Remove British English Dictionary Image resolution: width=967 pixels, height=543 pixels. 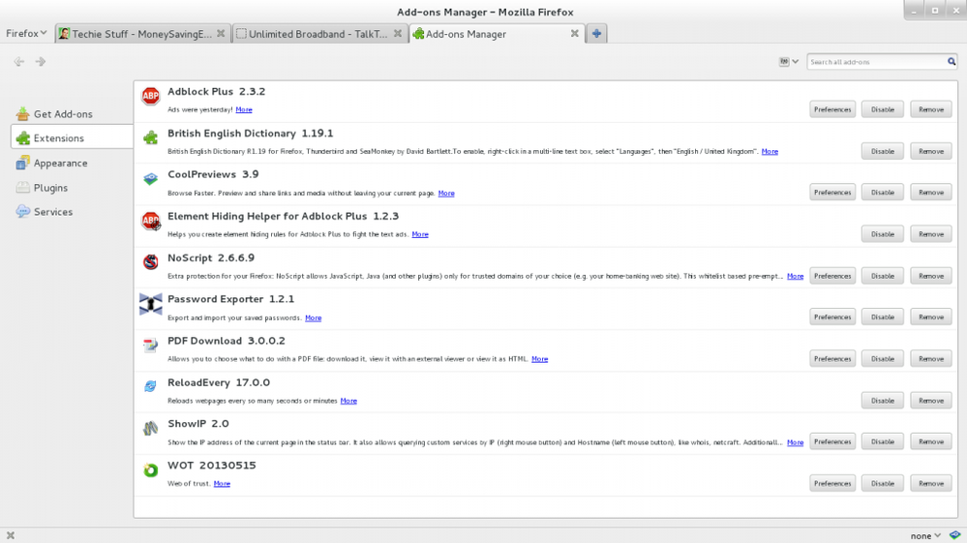(x=930, y=151)
